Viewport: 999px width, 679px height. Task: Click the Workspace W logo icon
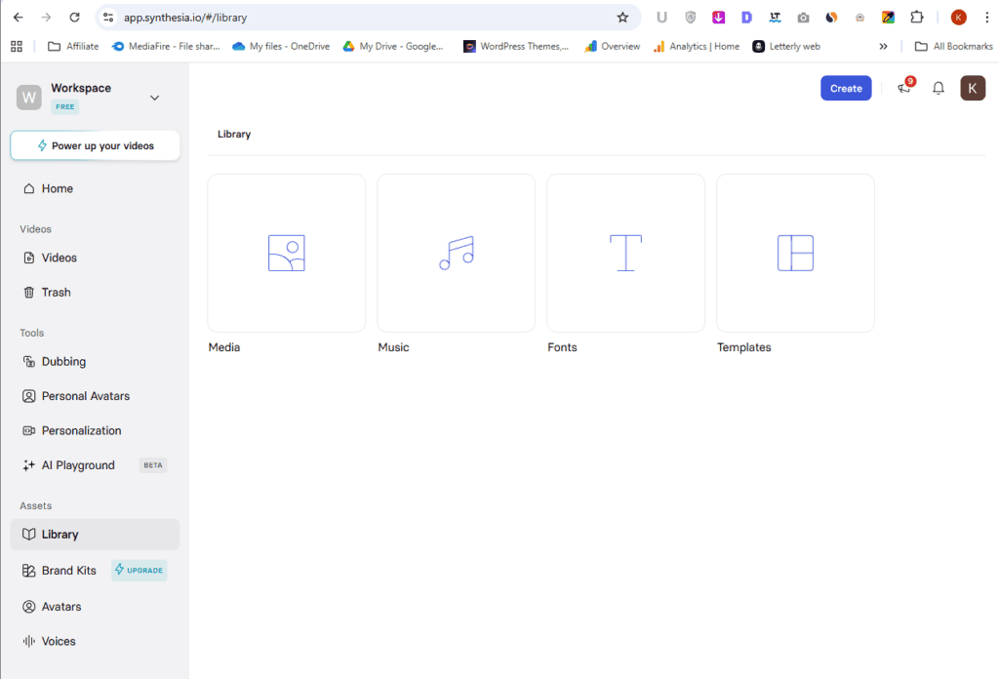point(29,98)
